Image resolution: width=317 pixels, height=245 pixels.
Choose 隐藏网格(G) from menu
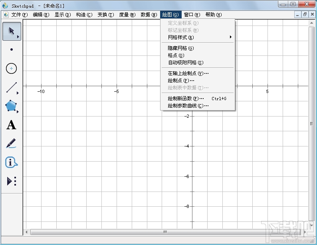(198, 48)
